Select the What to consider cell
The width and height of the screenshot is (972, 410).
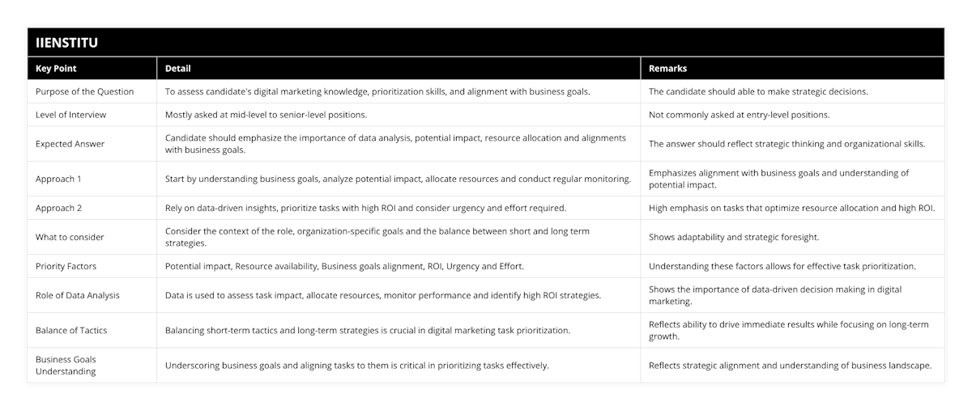click(x=70, y=237)
